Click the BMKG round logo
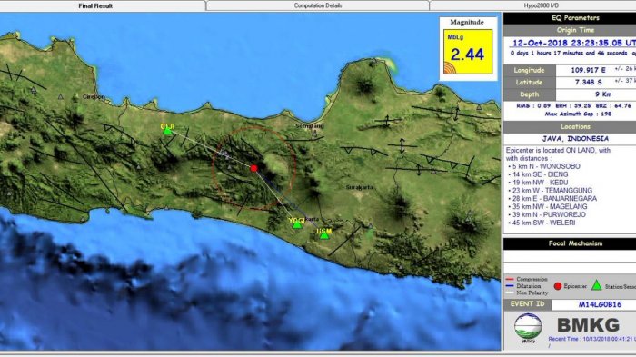The width and height of the screenshot is (636, 357). pyautogui.click(x=528, y=327)
